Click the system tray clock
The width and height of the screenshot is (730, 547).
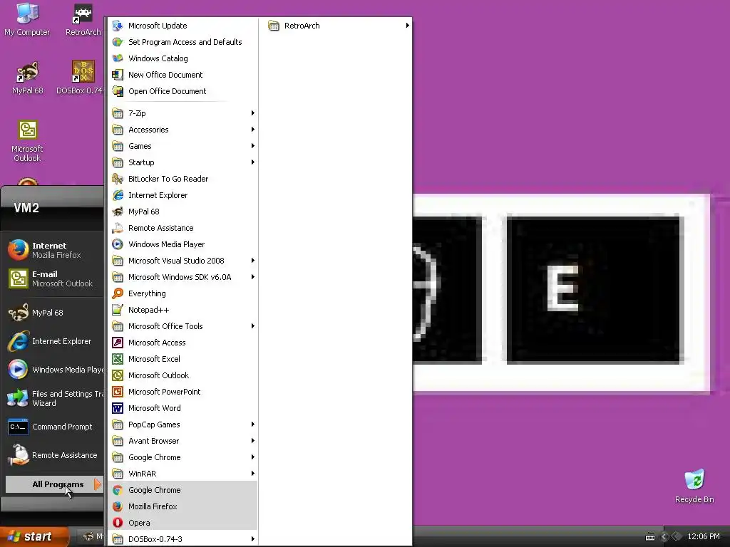[x=703, y=537]
